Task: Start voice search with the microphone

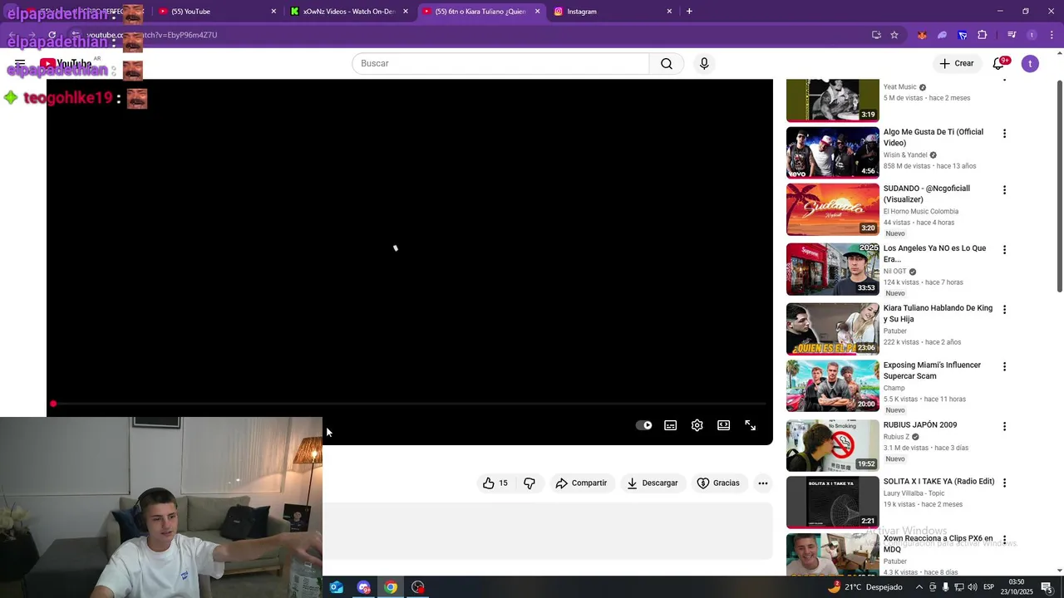Action: (x=704, y=64)
